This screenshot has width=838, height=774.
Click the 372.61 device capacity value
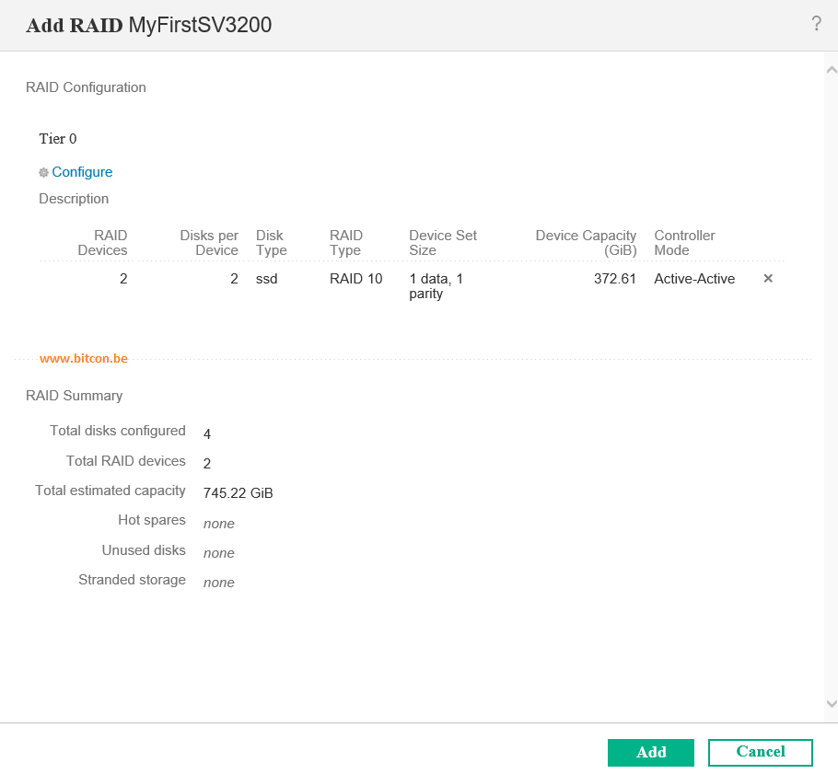coord(614,279)
